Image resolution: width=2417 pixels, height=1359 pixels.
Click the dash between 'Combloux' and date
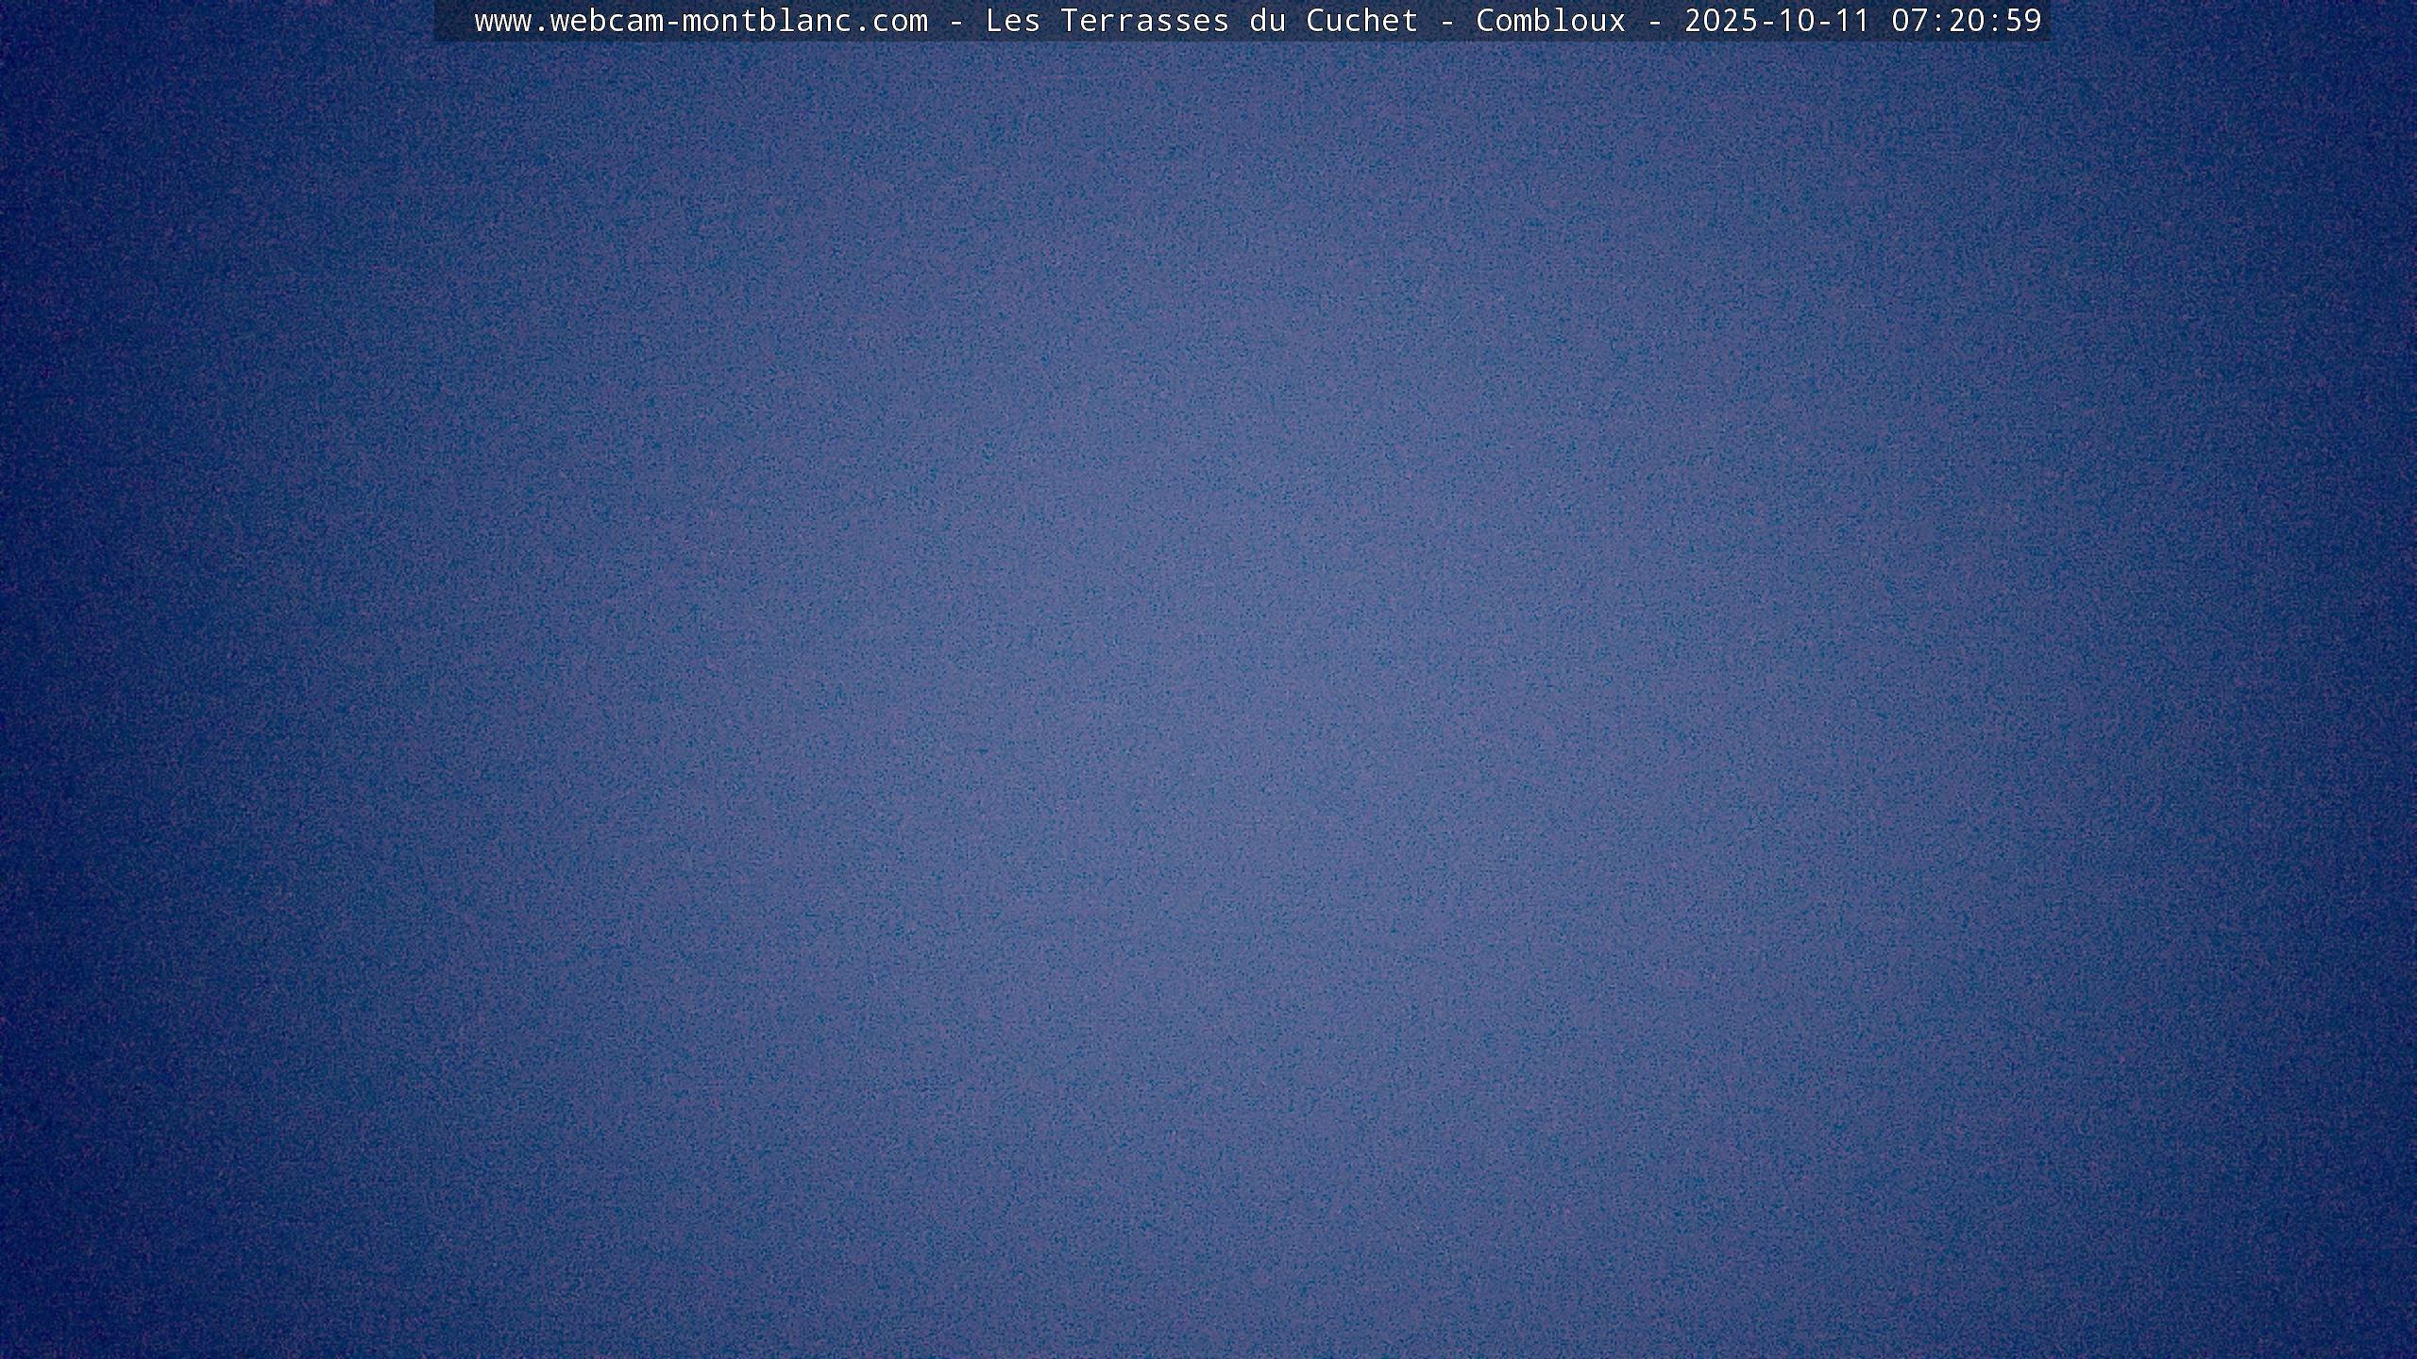pyautogui.click(x=1654, y=21)
